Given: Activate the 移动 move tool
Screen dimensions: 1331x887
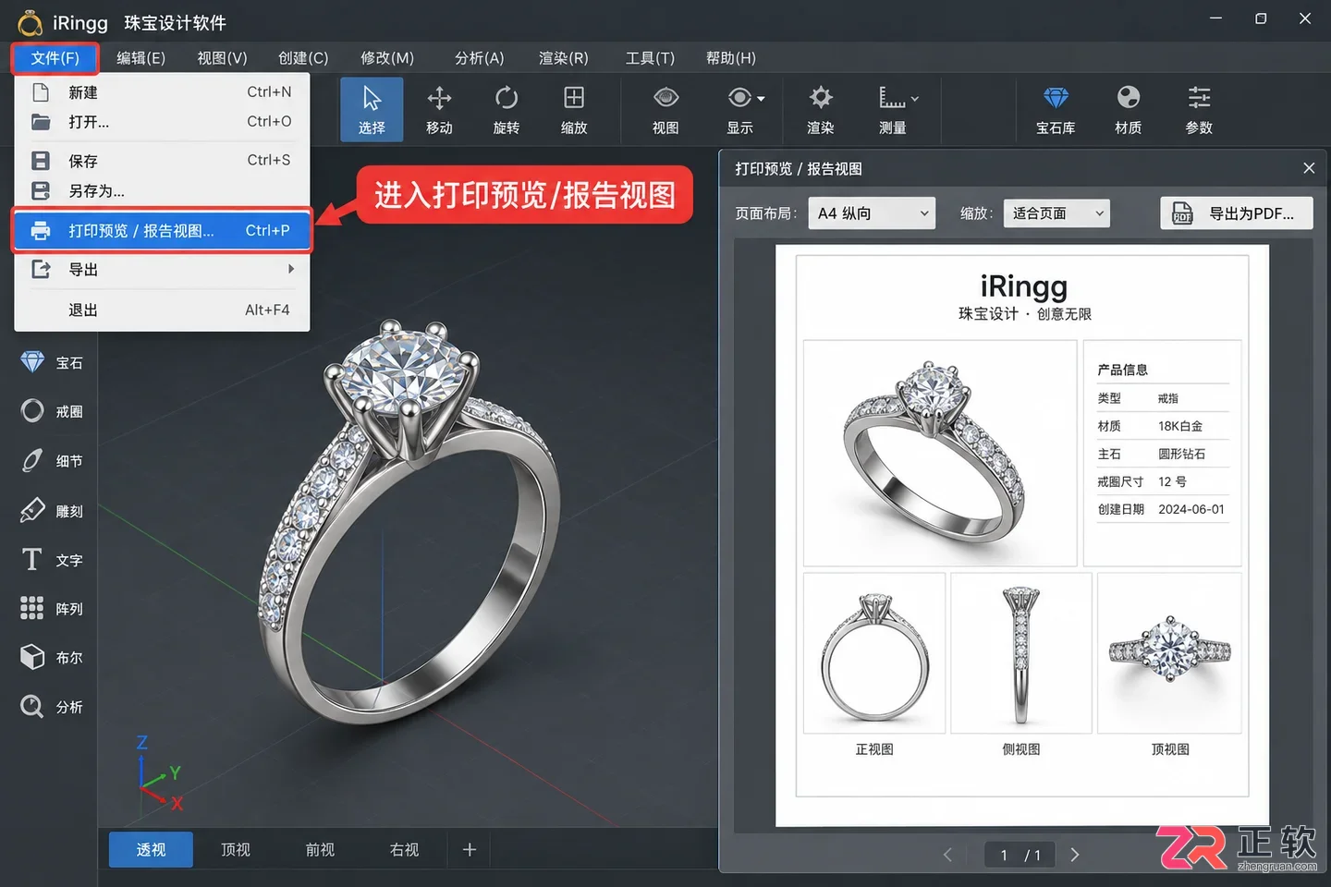Looking at the screenshot, I should (x=439, y=109).
